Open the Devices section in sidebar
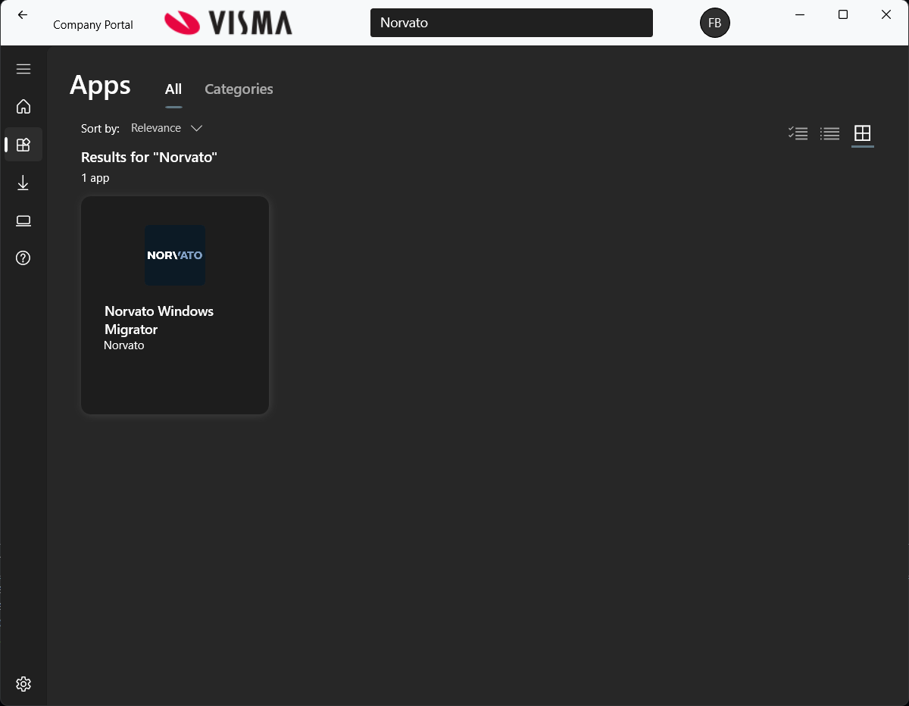The image size is (909, 706). 23,220
